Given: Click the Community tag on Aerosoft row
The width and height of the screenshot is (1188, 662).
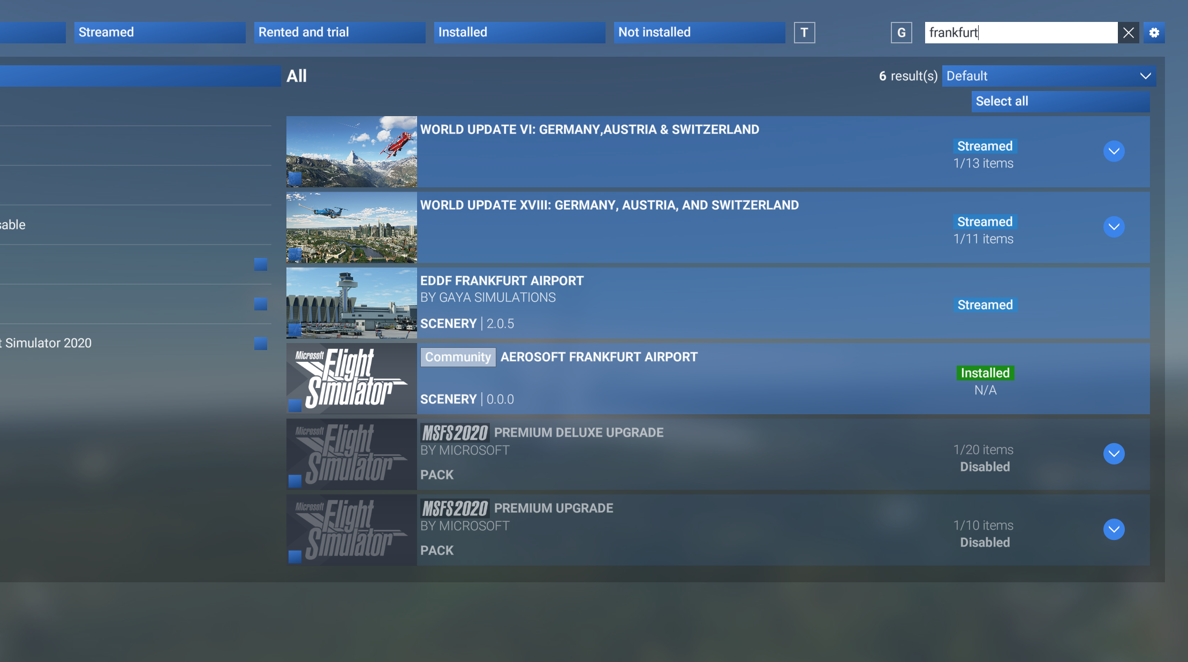Looking at the screenshot, I should coord(458,357).
